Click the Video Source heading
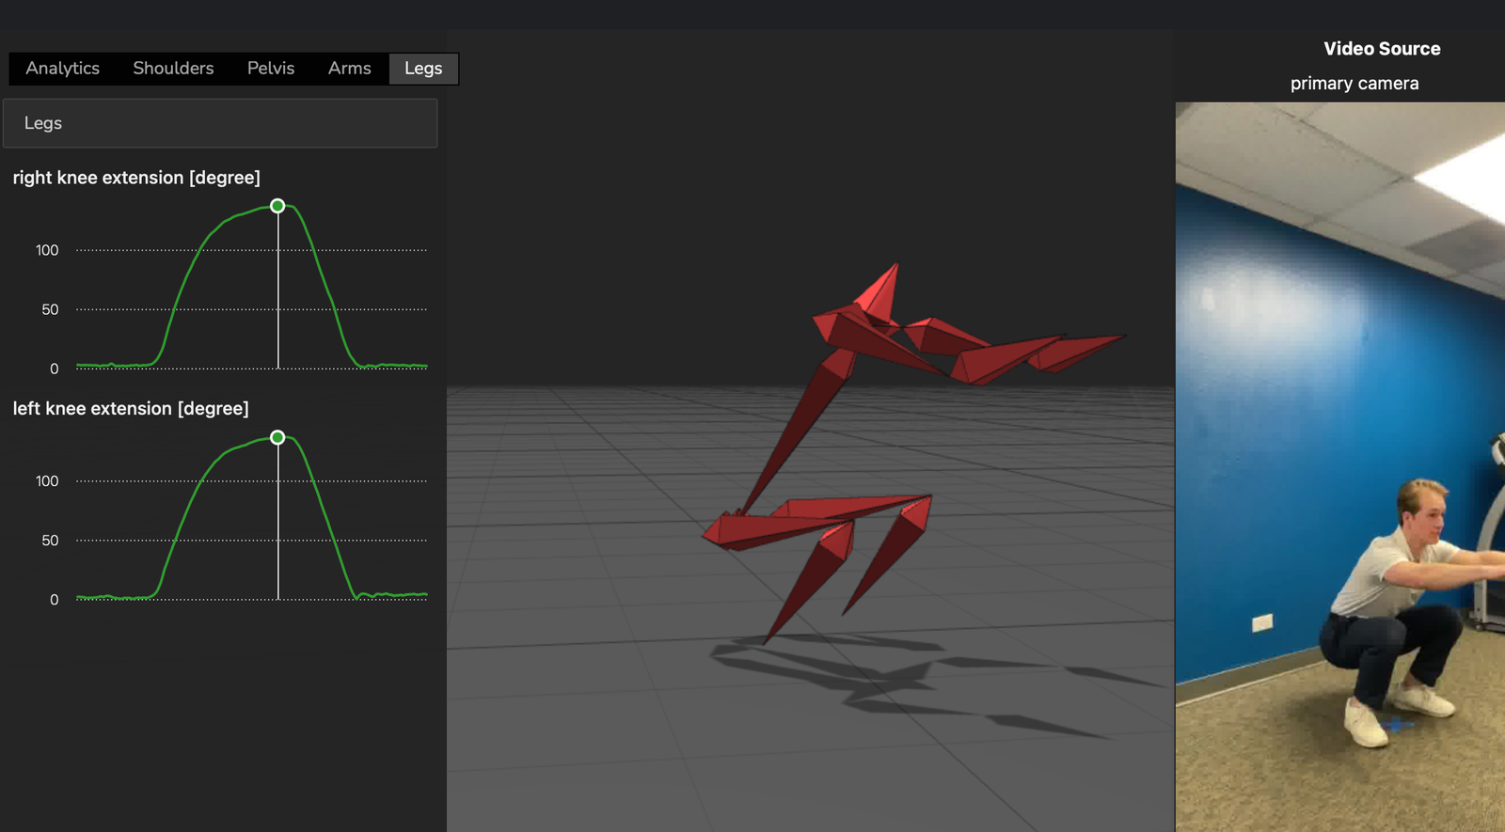 pos(1381,49)
